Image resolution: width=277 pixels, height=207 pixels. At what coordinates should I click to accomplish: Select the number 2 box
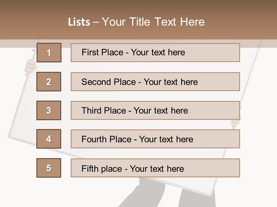[x=49, y=82]
